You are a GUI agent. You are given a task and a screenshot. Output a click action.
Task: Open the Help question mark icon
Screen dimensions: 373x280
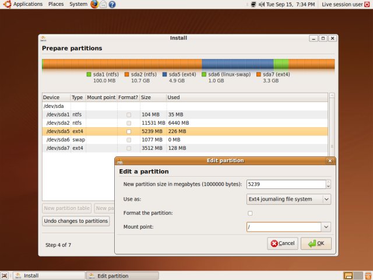coord(112,4)
